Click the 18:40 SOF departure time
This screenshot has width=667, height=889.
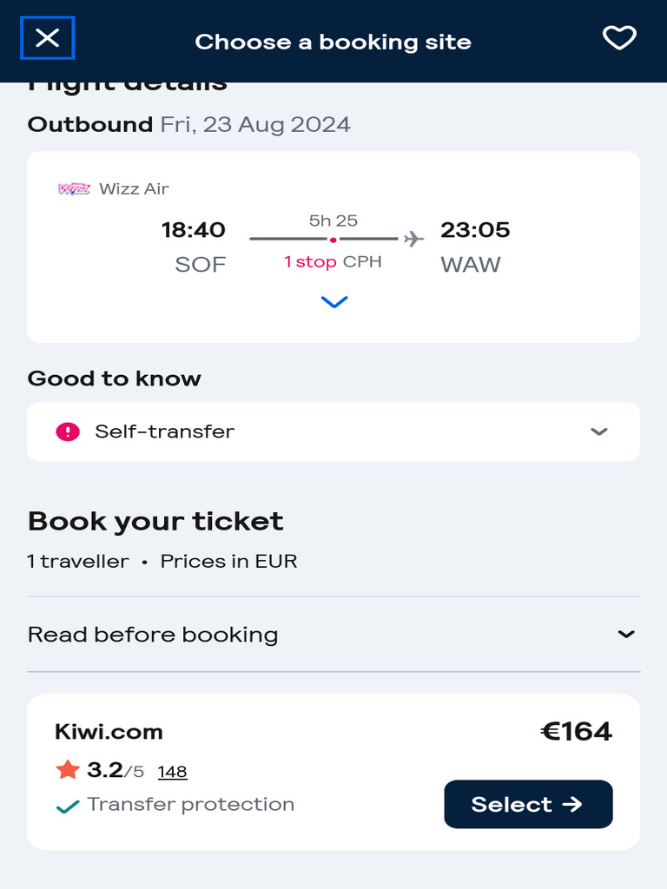point(194,230)
